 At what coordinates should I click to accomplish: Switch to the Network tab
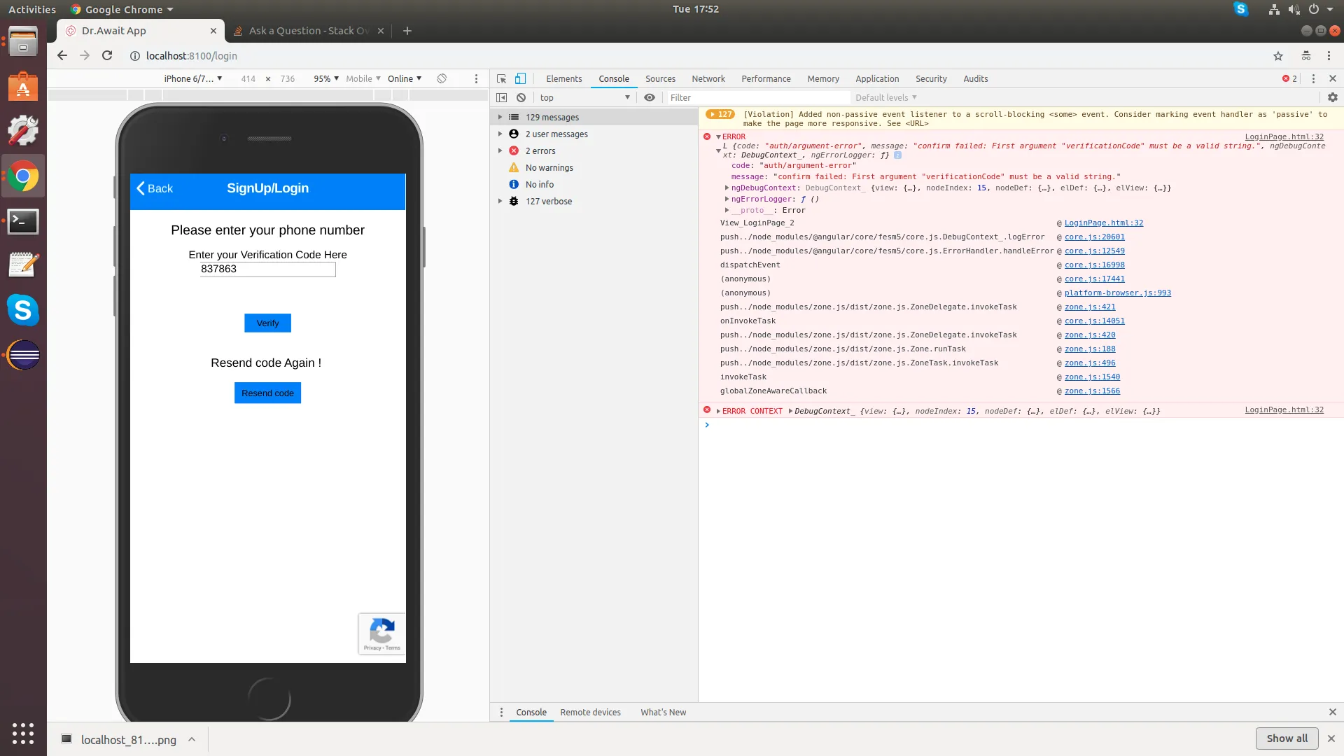coord(708,79)
